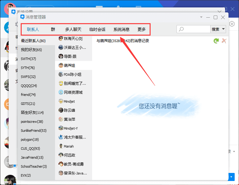This screenshot has height=185, width=239.
Task: Select contact name 陈云峰
Action: pyautogui.click(x=70, y=110)
